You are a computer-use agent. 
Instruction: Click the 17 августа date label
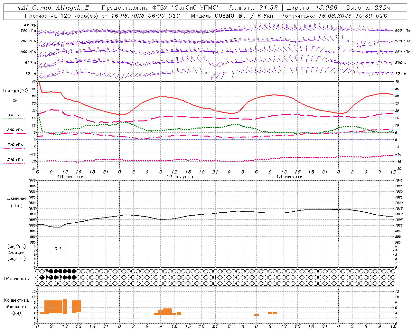[180, 177]
